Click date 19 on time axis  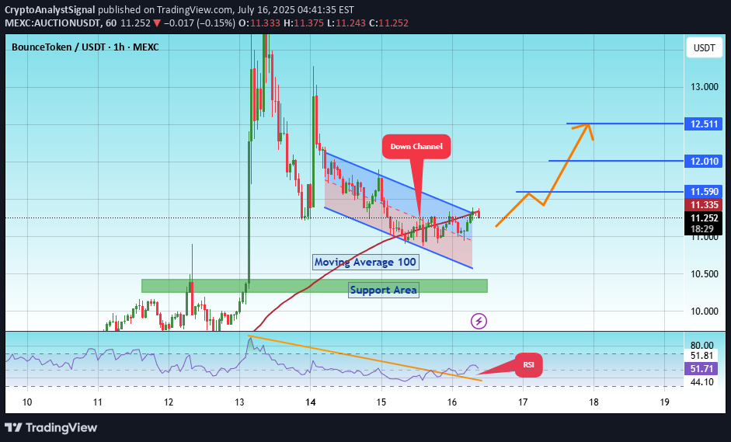[x=664, y=402]
